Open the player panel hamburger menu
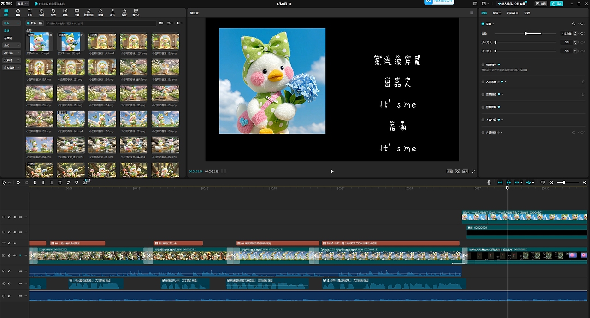Image resolution: width=590 pixels, height=318 pixels. (x=472, y=13)
